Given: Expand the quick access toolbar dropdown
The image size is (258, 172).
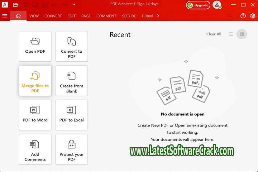Looking at the screenshot, I should click(x=73, y=5).
